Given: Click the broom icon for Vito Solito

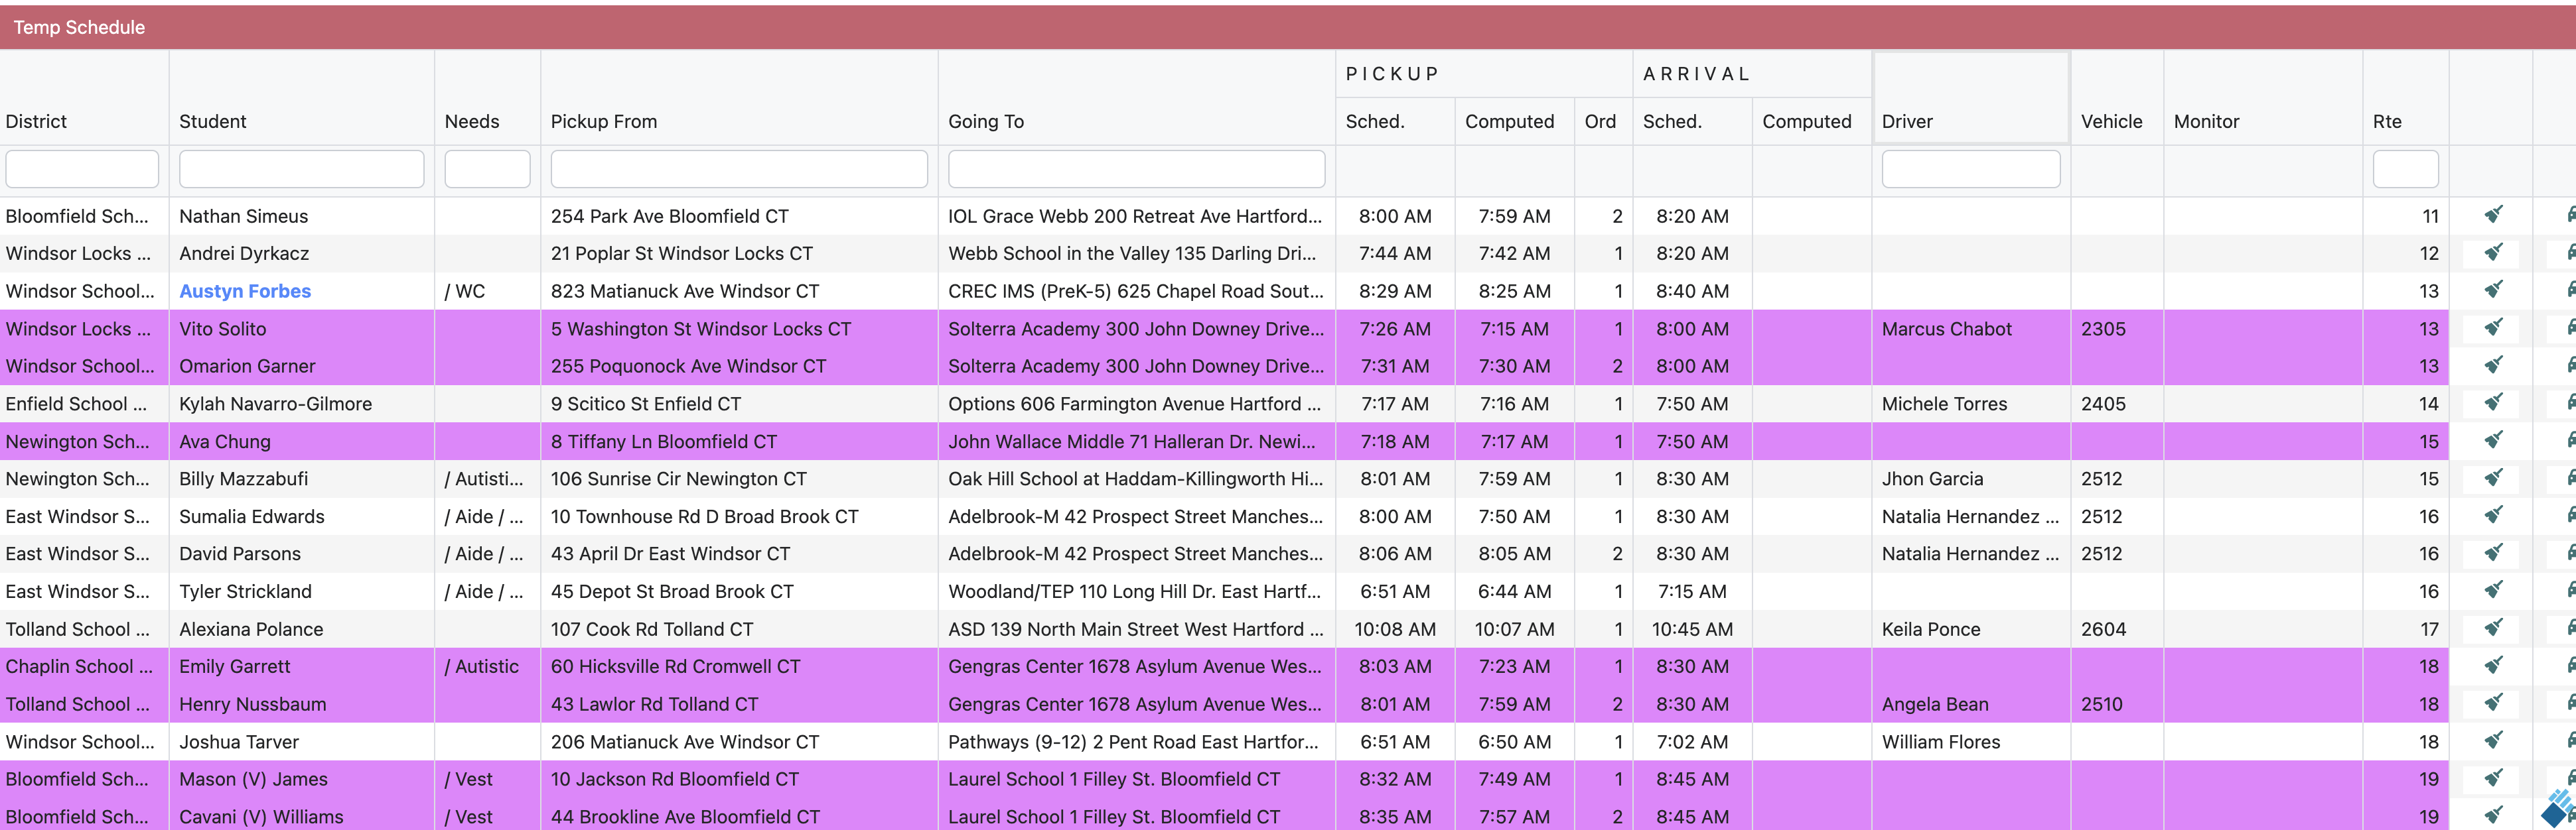Looking at the screenshot, I should tap(2494, 327).
